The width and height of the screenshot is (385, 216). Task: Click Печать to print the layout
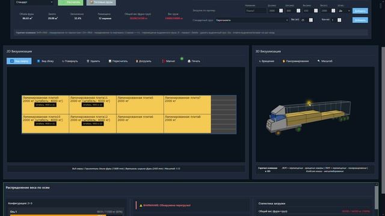(x=194, y=61)
